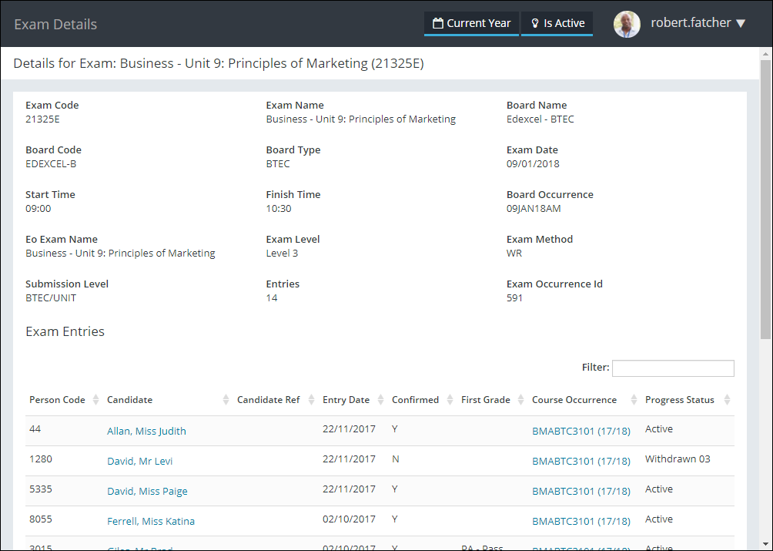The image size is (773, 551).
Task: Click the calendar icon in Current Year
Action: [438, 23]
